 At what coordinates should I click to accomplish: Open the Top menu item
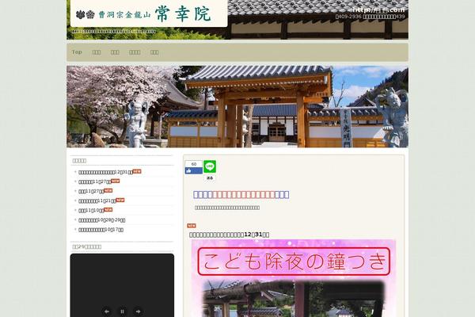(77, 52)
